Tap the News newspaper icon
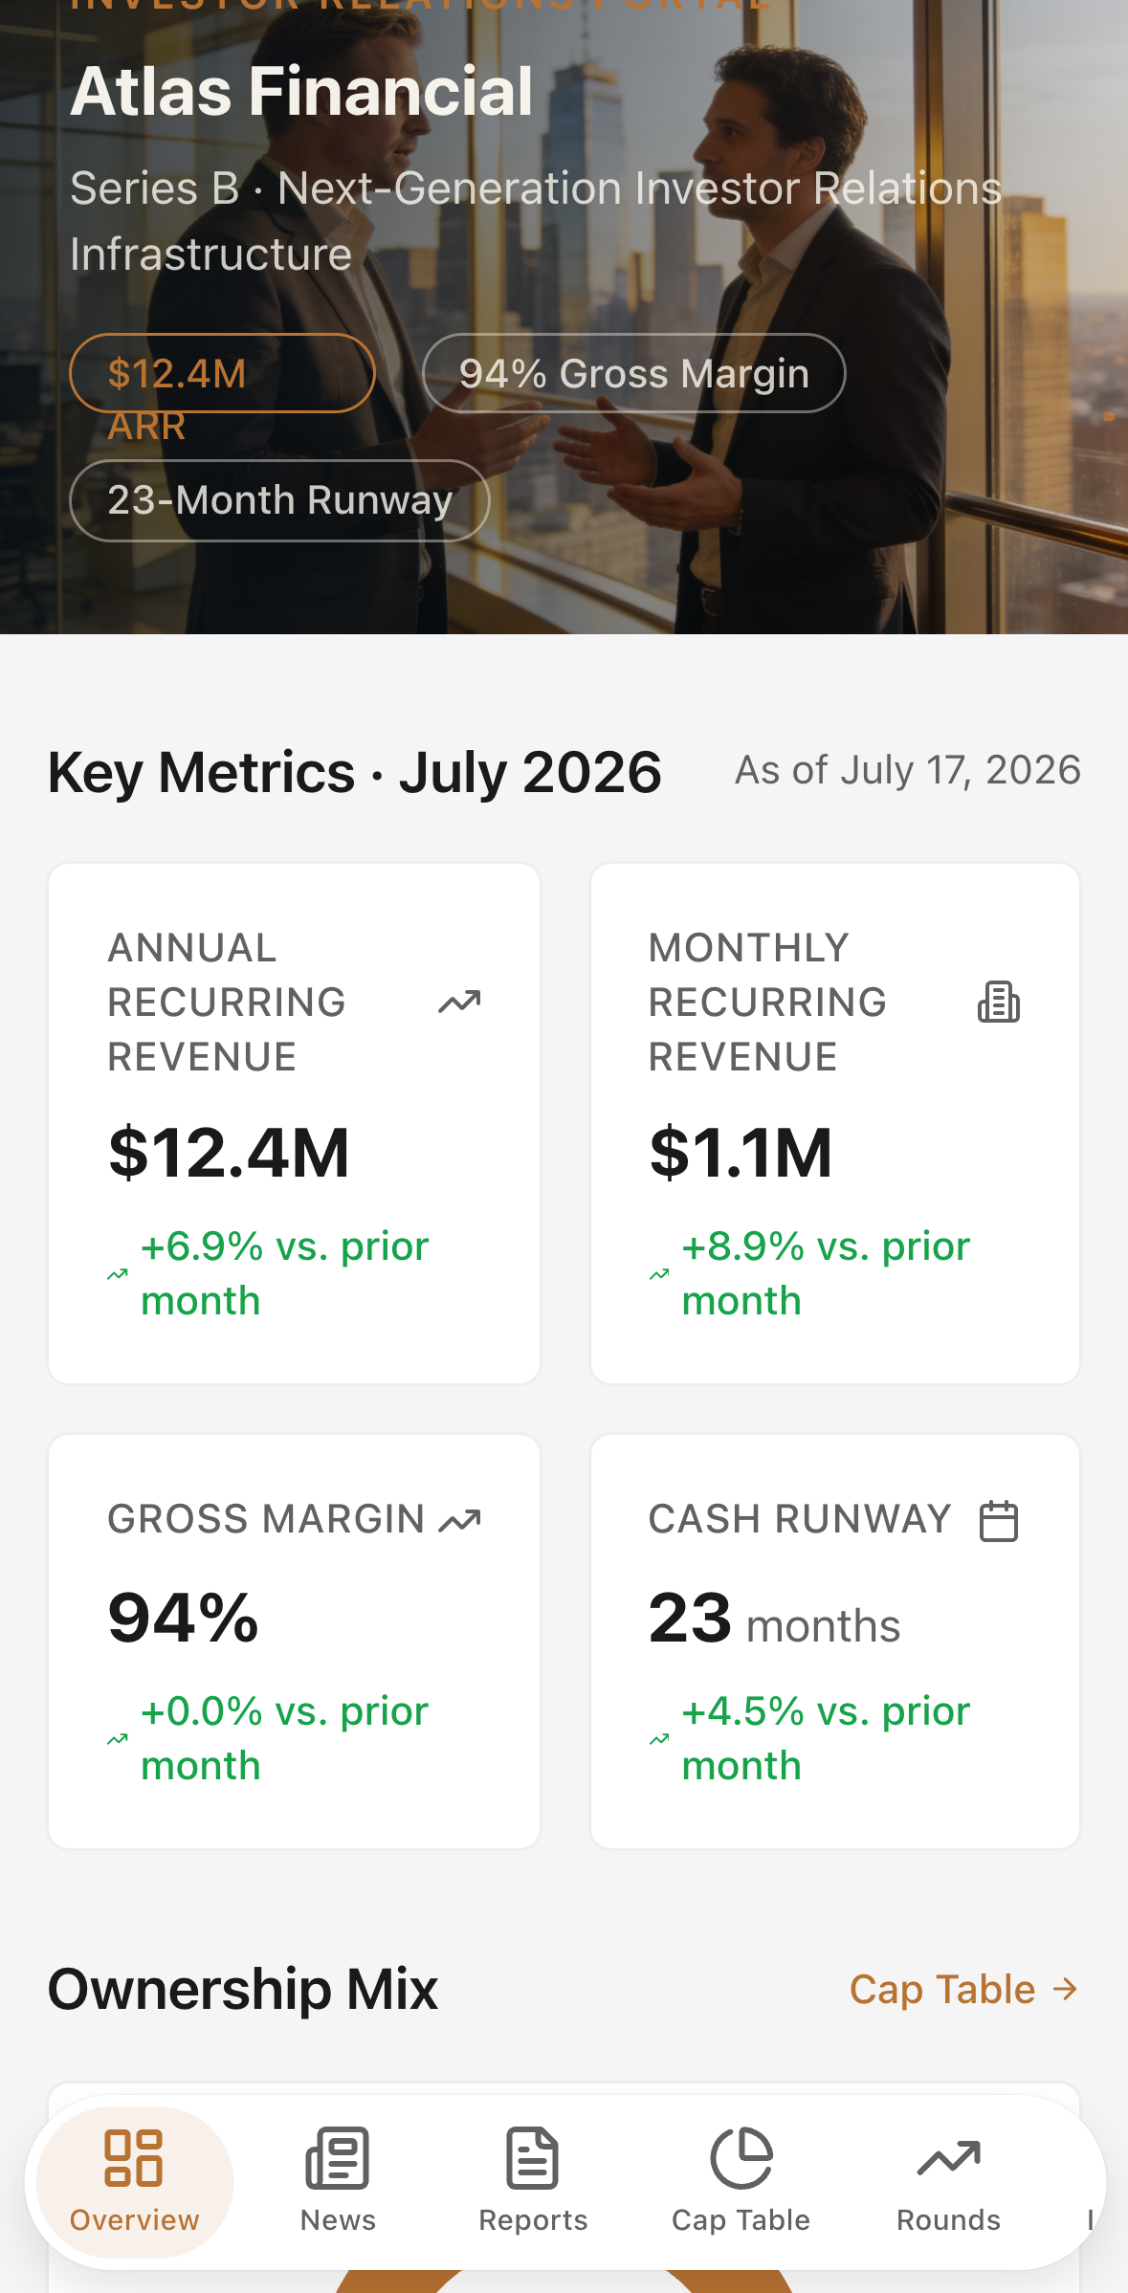This screenshot has height=2293, width=1128. pyautogui.click(x=338, y=2158)
